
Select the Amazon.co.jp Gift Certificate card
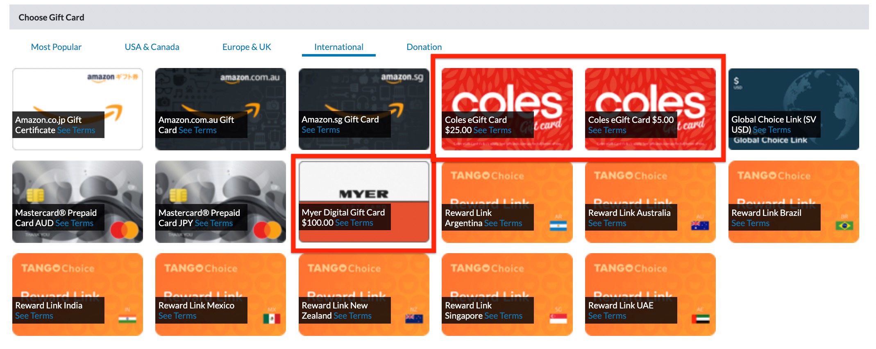pyautogui.click(x=77, y=109)
